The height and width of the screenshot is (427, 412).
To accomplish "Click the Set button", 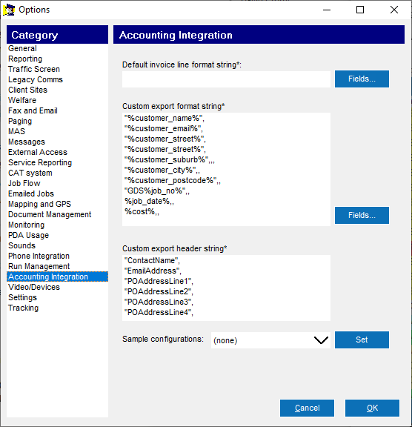I will coord(362,340).
